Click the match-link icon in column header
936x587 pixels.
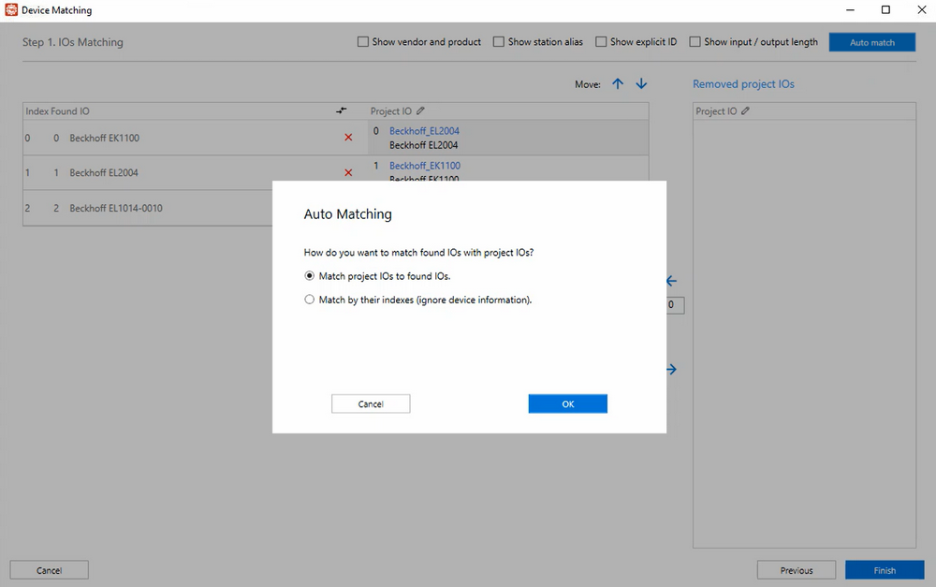[x=342, y=111]
